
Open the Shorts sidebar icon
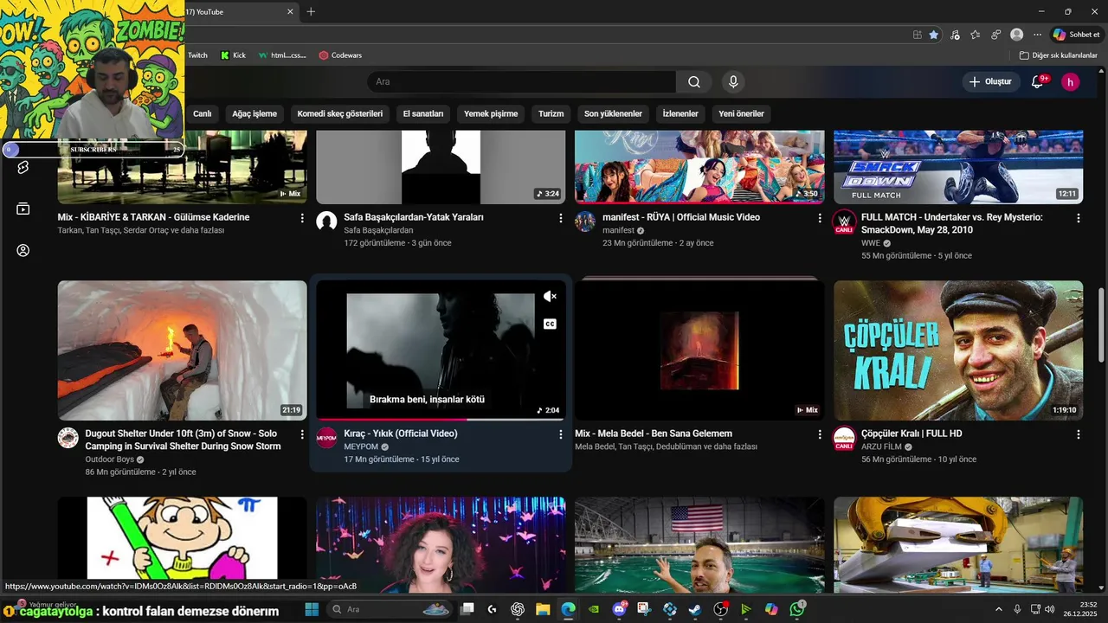[x=23, y=167]
